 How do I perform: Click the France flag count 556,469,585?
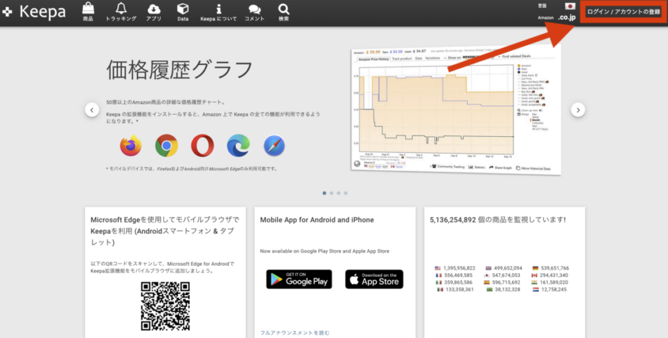coord(454,275)
